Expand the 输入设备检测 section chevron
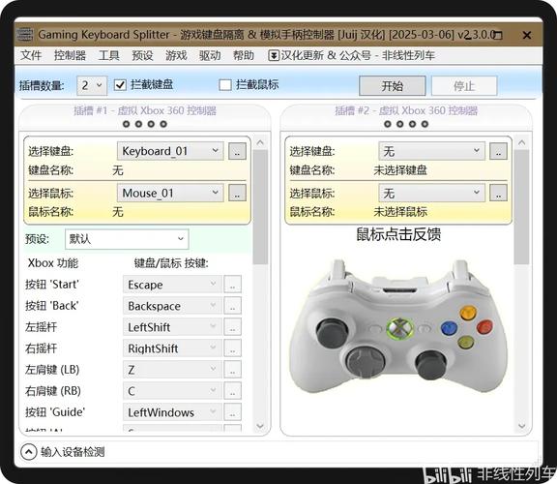Screen dimensions: 557x484 (28, 452)
